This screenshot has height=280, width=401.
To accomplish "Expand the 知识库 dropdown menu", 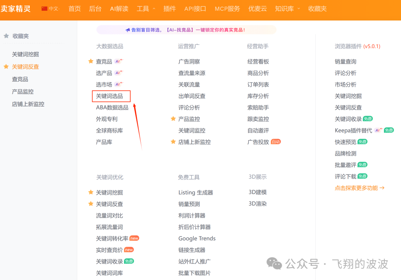I will coord(287,9).
